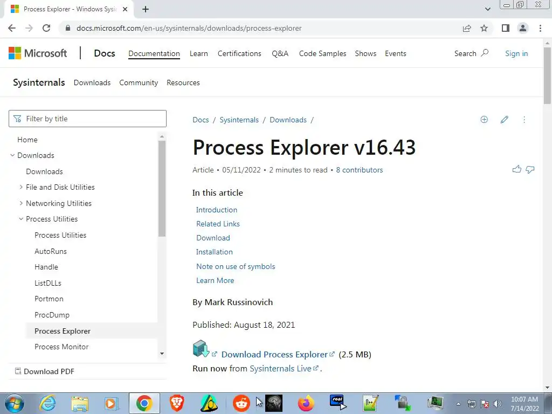Screen dimensions: 552x414
Task: Collapse the Process Utilities tree node
Action: [21, 219]
